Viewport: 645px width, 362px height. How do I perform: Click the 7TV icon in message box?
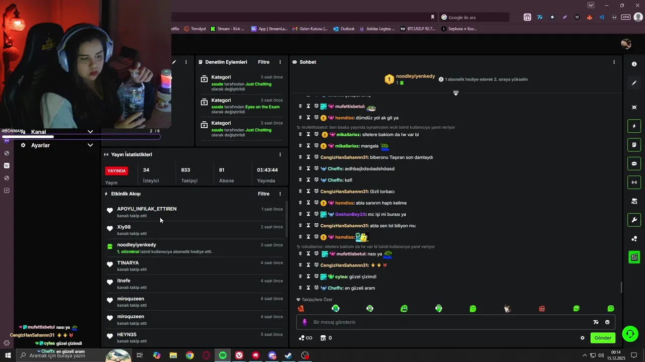coord(596,322)
